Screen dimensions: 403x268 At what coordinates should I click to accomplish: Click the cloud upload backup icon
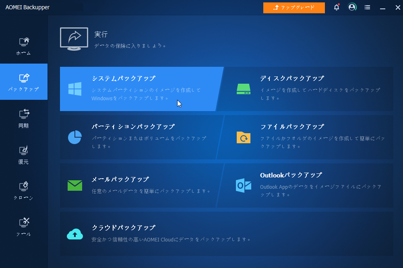coord(75,234)
